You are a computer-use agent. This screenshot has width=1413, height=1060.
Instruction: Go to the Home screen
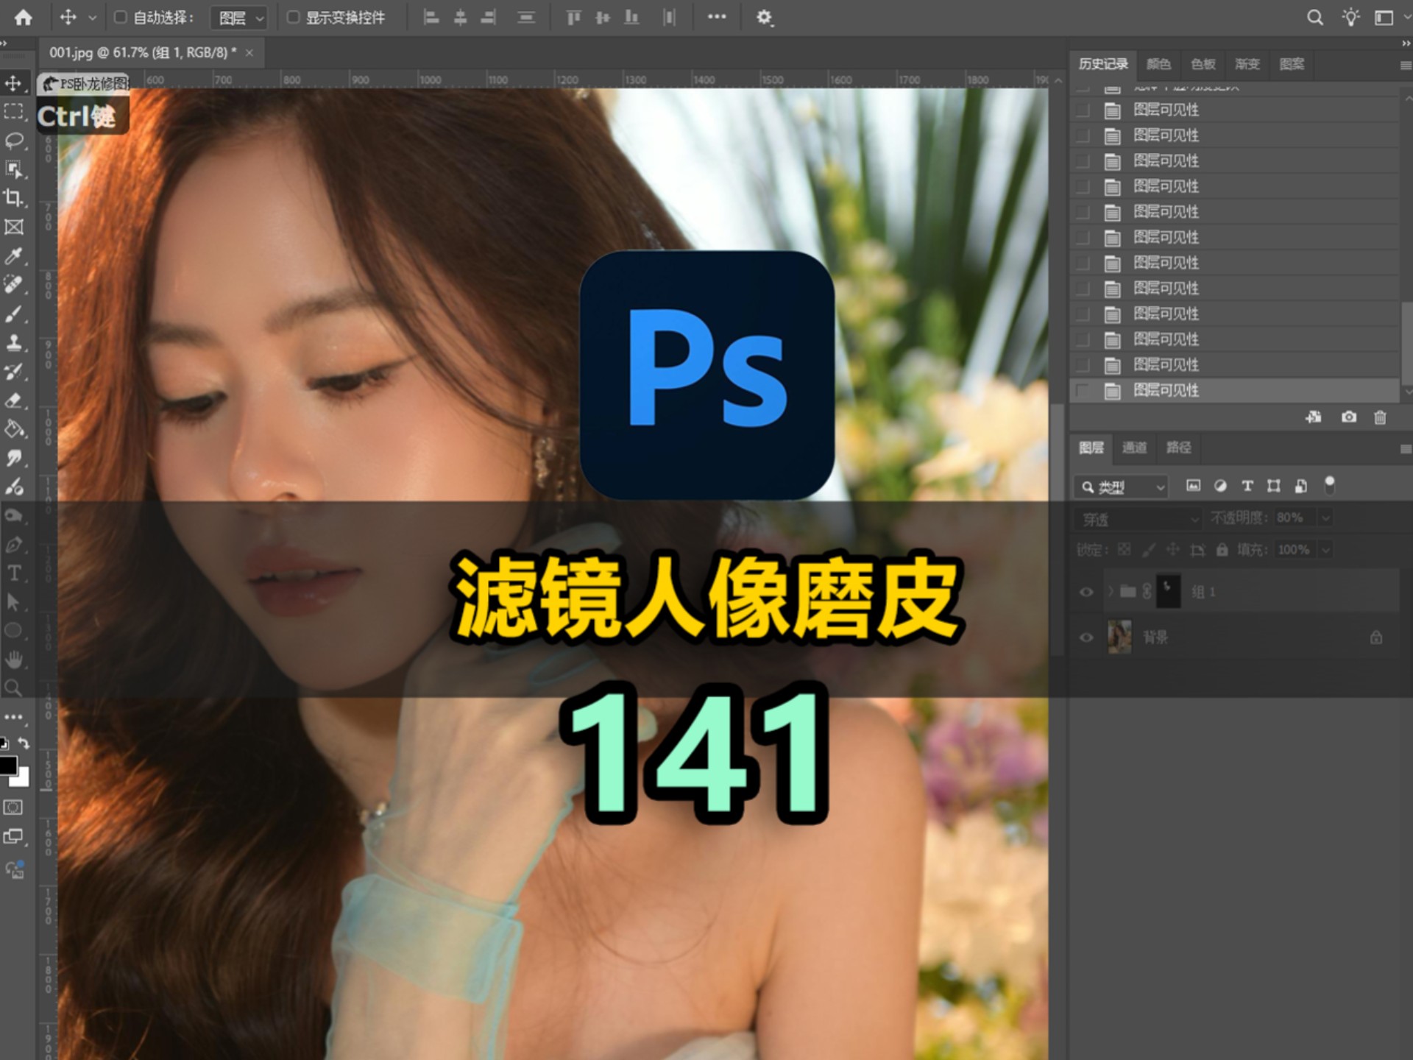pos(24,17)
